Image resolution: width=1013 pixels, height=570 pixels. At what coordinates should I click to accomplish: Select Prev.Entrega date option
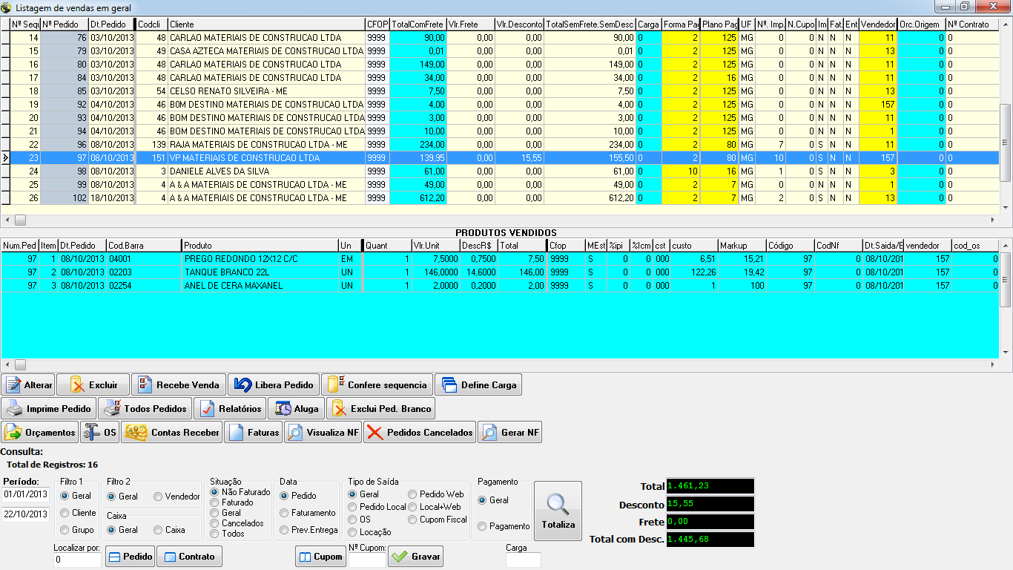click(284, 530)
